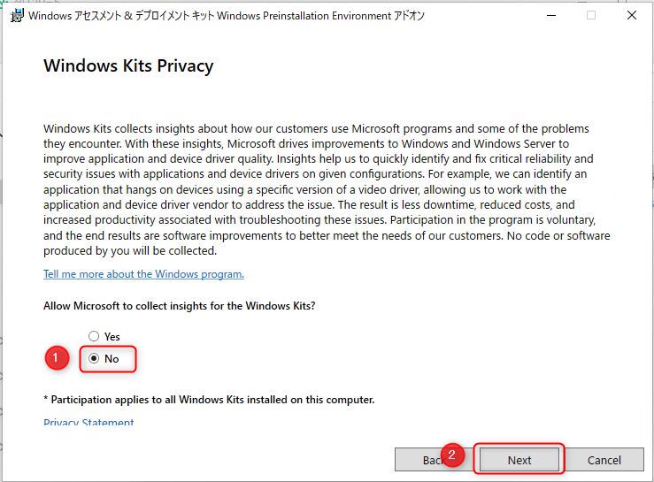
Task: Click the red step 1 annotation badge
Action: coord(57,358)
